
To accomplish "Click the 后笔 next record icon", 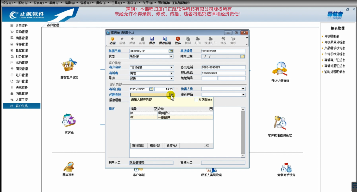I will (132, 41).
